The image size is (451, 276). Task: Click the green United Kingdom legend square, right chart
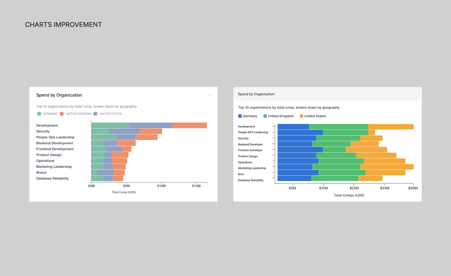[x=265, y=116]
